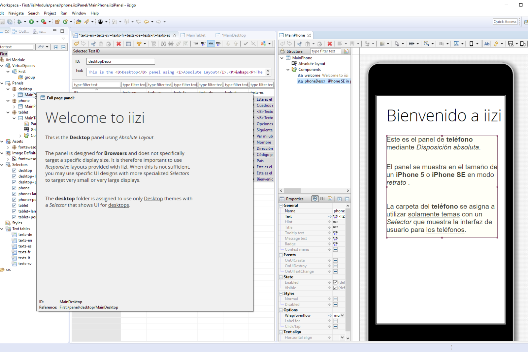Image resolution: width=528 pixels, height=352 pixels.
Task: Toggle the phone+po selector checkbox
Action: pyautogui.click(x=14, y=200)
